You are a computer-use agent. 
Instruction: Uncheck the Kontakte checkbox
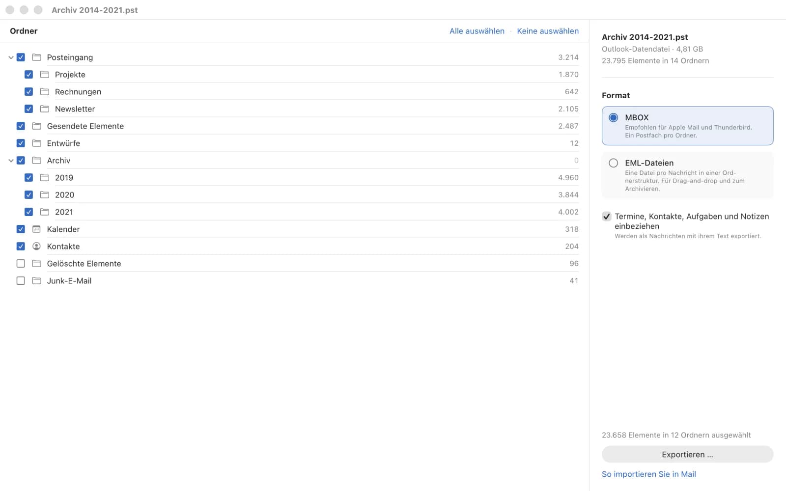(x=21, y=246)
